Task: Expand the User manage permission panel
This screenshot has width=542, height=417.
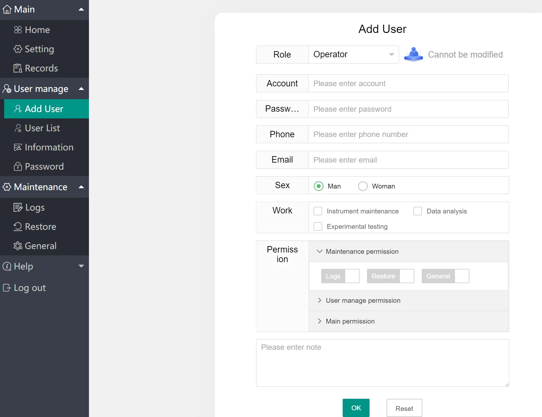Action: pyautogui.click(x=409, y=301)
